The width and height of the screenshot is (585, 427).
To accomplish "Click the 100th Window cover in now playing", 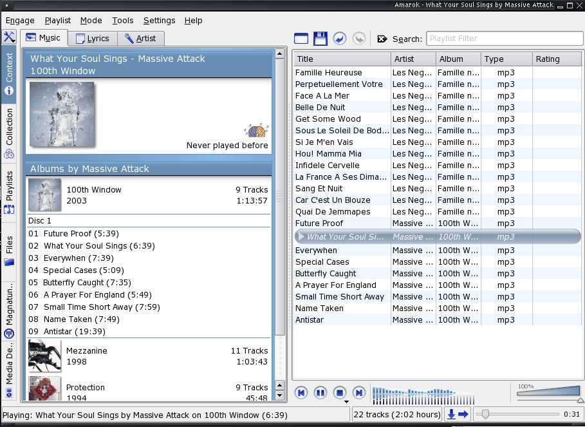I will tap(62, 114).
